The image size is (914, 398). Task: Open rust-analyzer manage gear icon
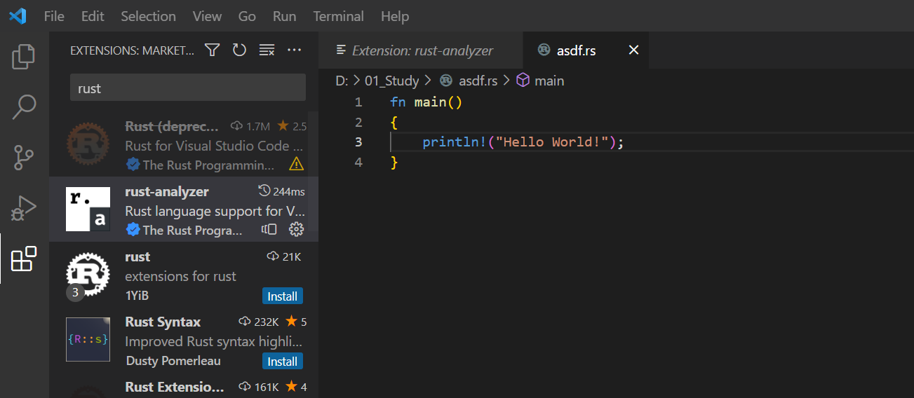click(x=296, y=229)
